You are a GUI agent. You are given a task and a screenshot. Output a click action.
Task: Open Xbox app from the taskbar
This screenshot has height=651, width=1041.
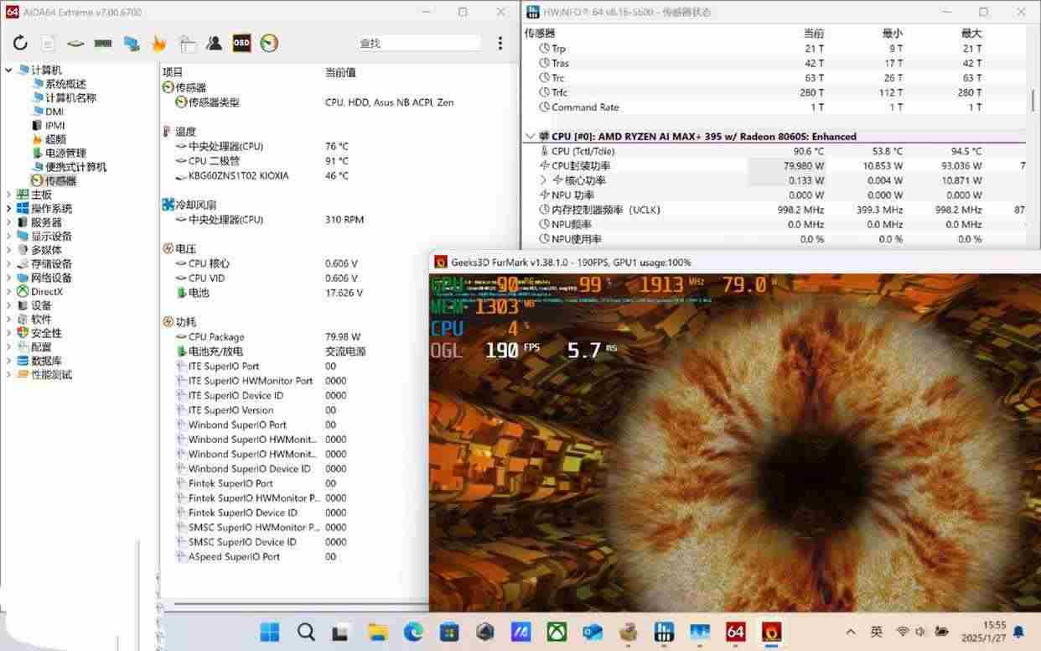557,632
